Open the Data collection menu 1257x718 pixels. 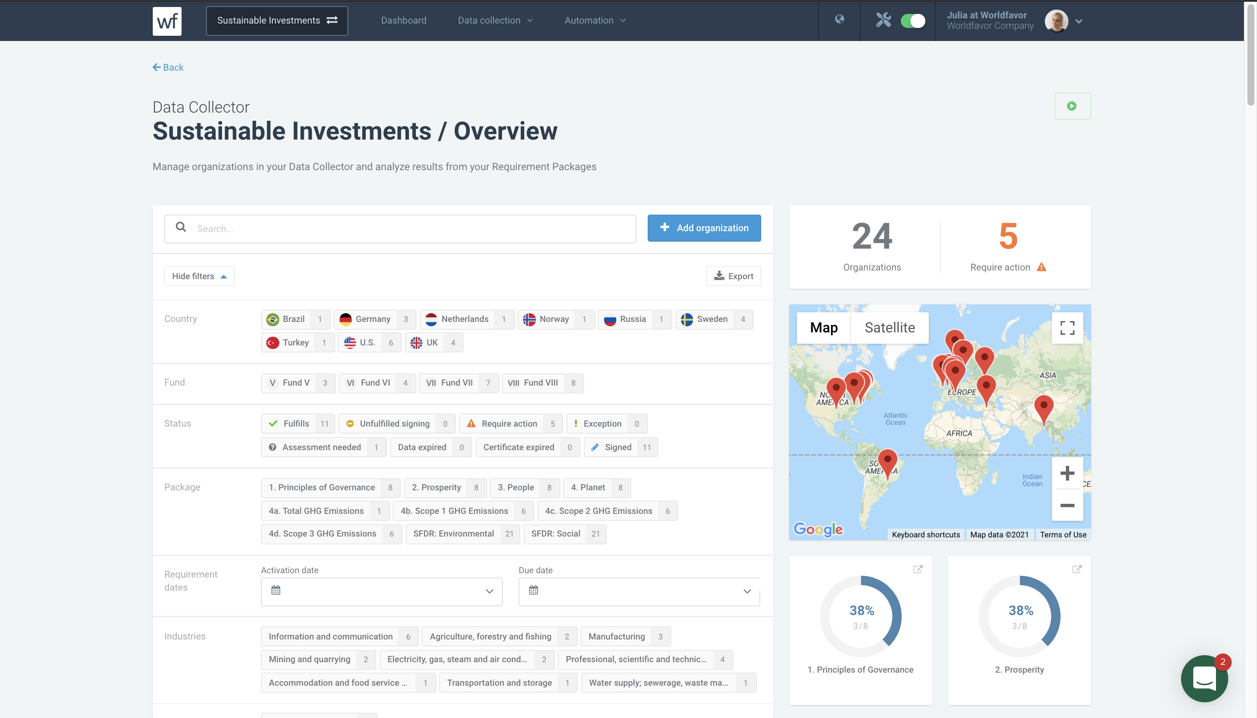click(x=495, y=20)
